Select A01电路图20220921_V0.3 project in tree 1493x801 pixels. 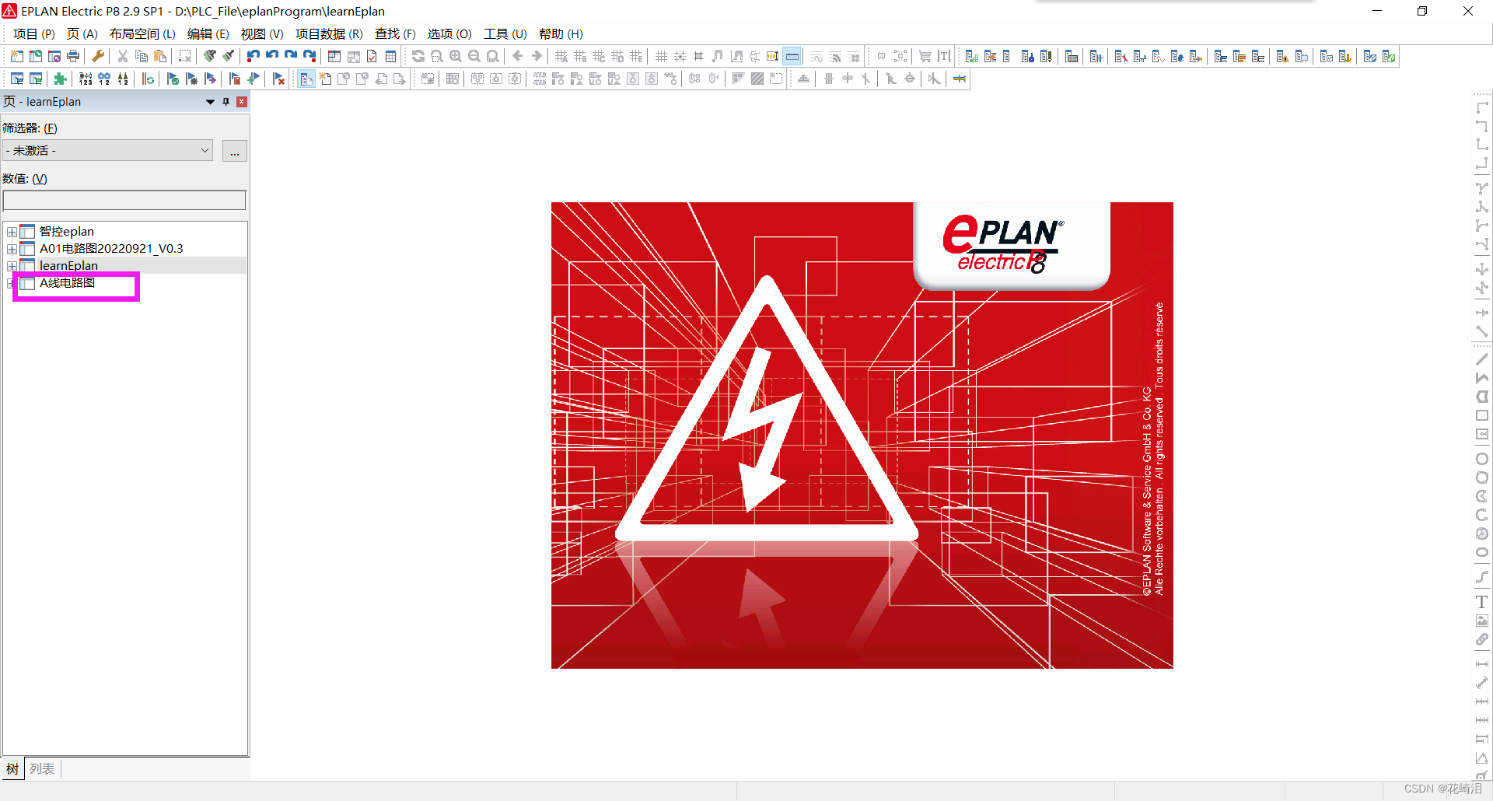pos(111,249)
